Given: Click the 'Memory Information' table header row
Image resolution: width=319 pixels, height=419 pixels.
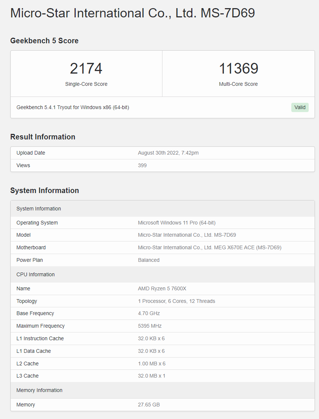Looking at the screenshot, I should click(163, 391).
